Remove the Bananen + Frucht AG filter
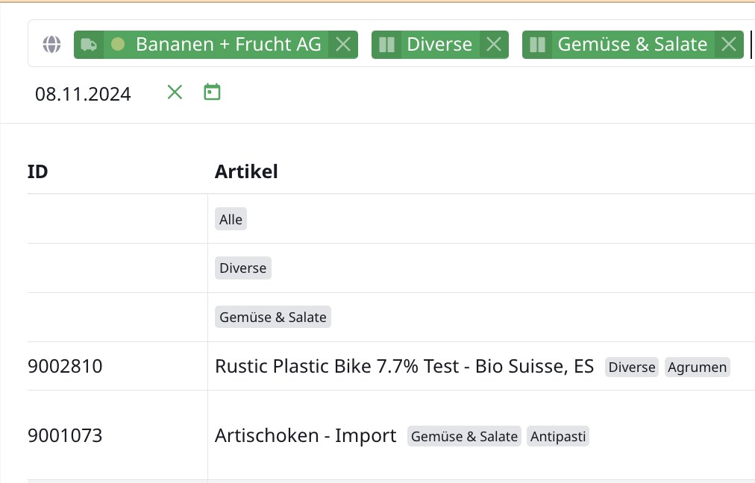 point(343,45)
